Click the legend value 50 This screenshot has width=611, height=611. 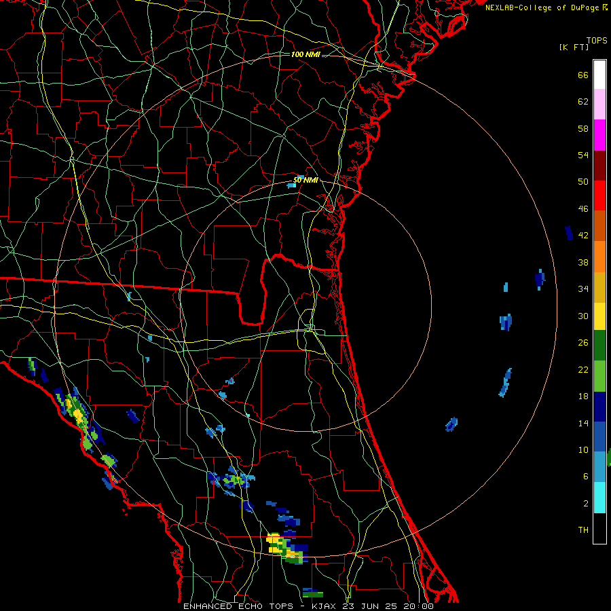[583, 182]
